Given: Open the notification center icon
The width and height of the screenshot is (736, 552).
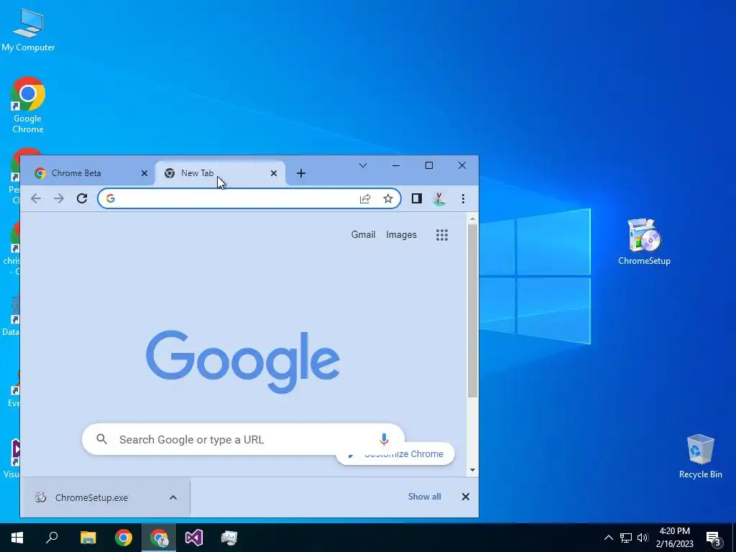Looking at the screenshot, I should pyautogui.click(x=714, y=538).
